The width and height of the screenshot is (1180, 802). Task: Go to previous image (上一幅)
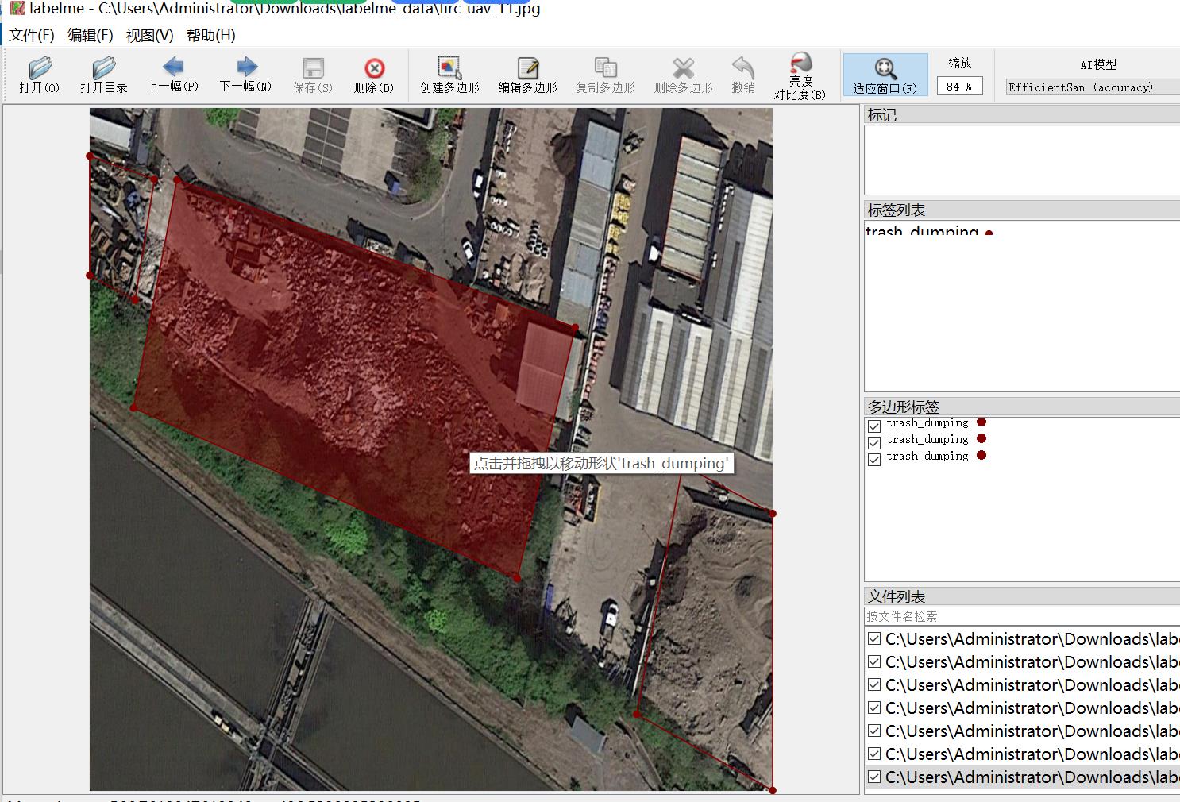coord(172,75)
